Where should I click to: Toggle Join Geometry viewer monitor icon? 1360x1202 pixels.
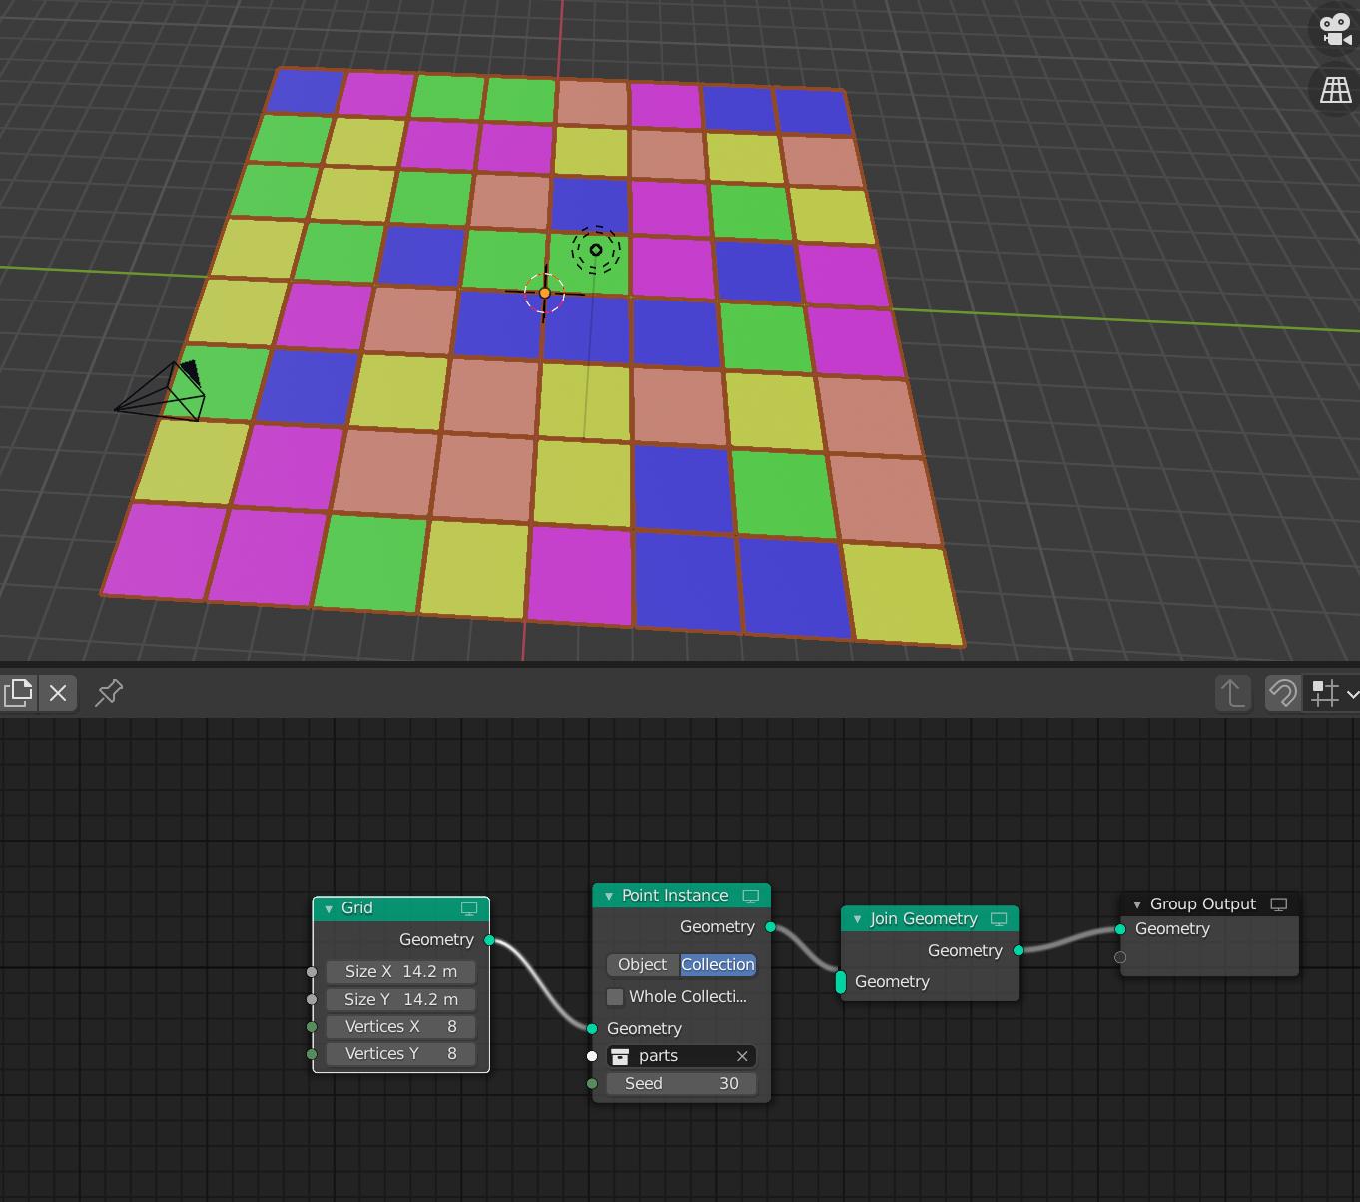999,919
